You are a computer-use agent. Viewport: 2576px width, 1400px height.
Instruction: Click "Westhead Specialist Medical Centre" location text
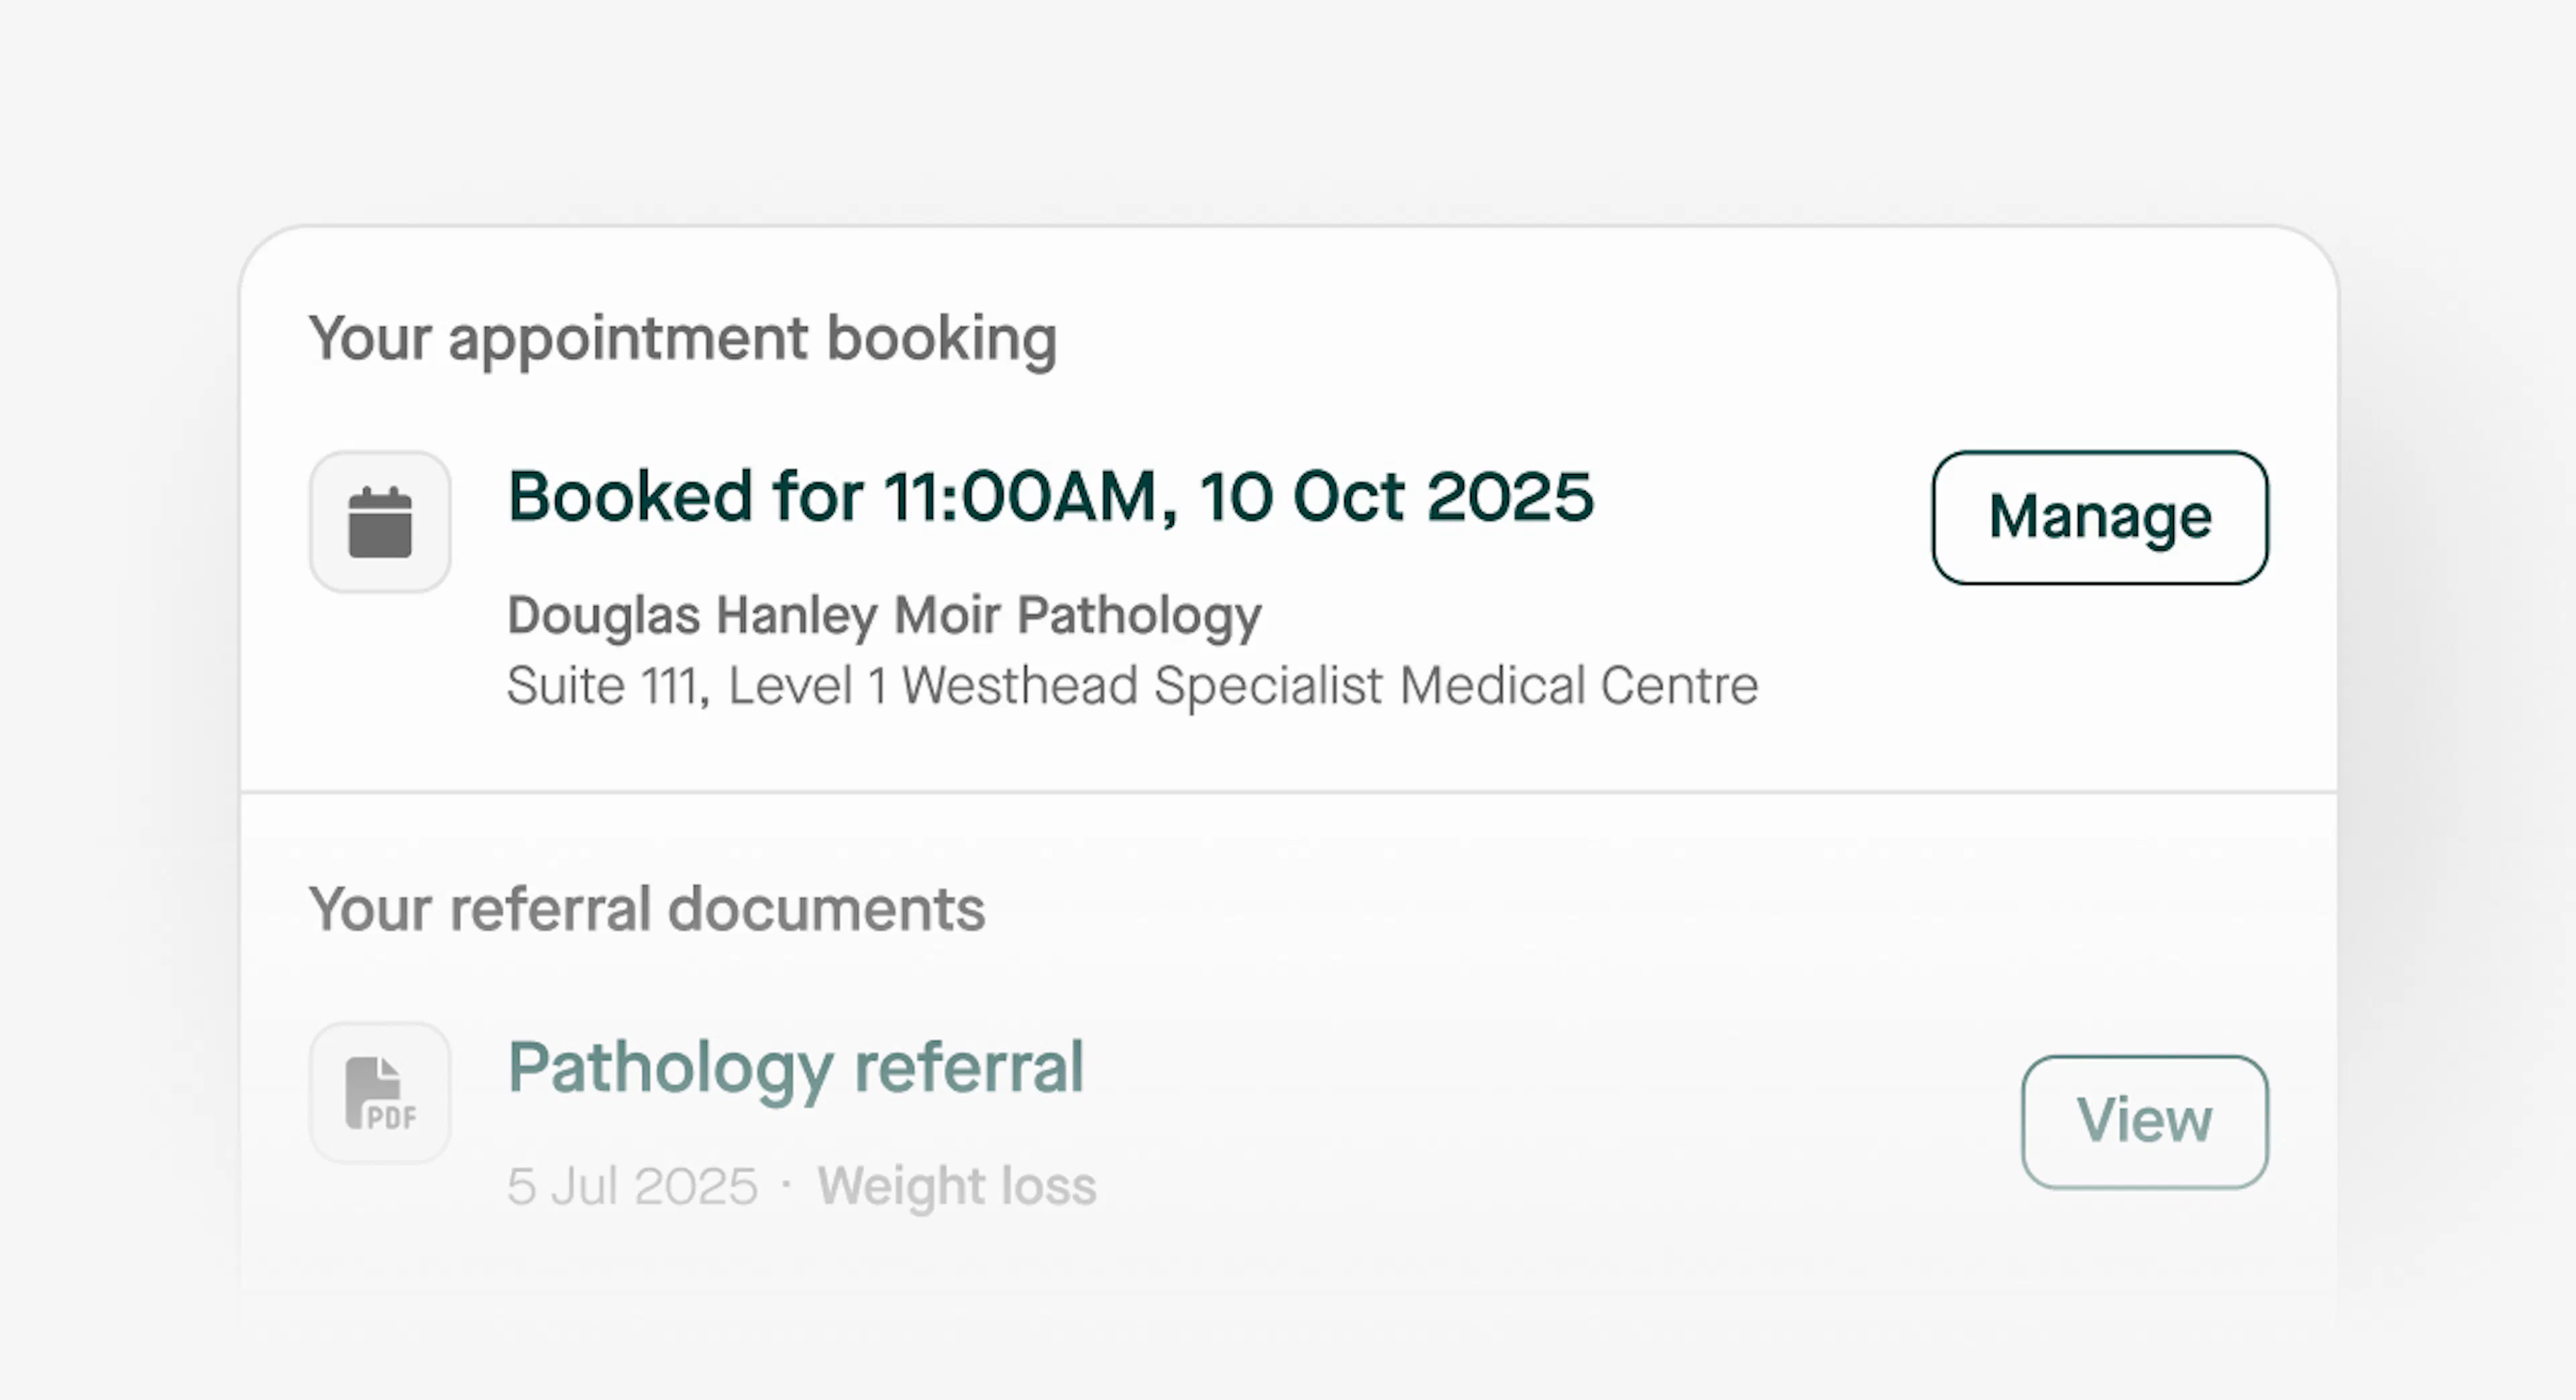click(1330, 685)
